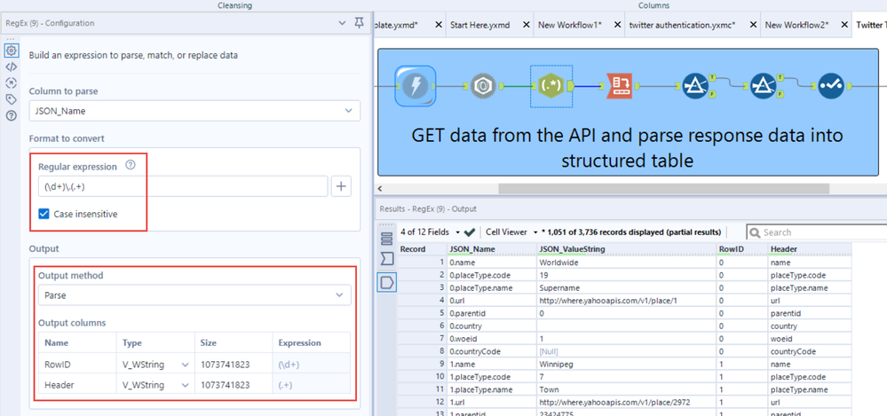Viewport: 887px width, 416px height.
Task: Open the sidebar Help question mark icon
Action: tap(12, 115)
